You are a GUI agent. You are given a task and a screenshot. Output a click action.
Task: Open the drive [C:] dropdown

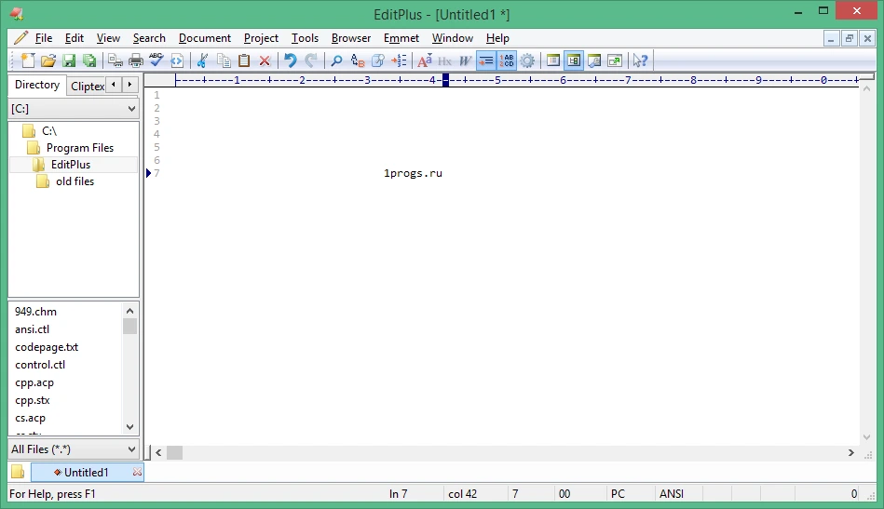click(74, 109)
